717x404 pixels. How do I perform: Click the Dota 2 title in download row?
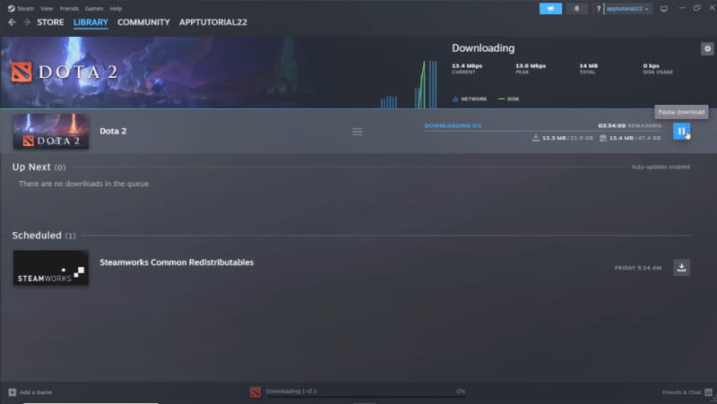[x=113, y=131]
